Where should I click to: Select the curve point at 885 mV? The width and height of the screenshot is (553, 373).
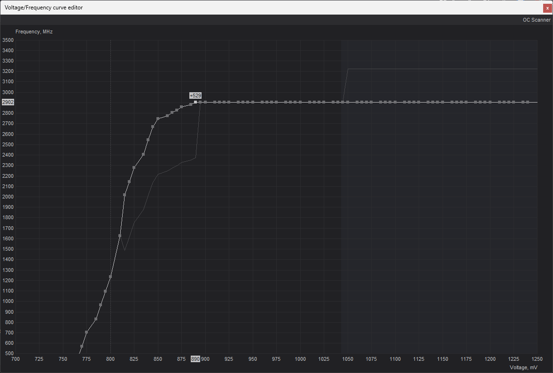[x=191, y=104]
